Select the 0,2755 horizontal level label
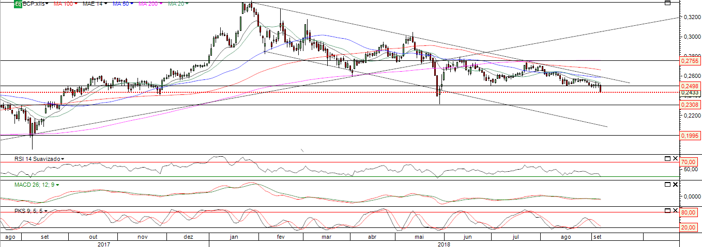Screen dimensions: 702x247 (x=690, y=61)
